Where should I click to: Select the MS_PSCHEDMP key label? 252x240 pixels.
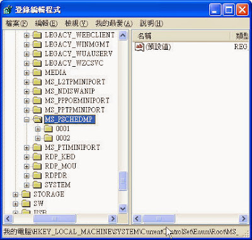pos(69,119)
